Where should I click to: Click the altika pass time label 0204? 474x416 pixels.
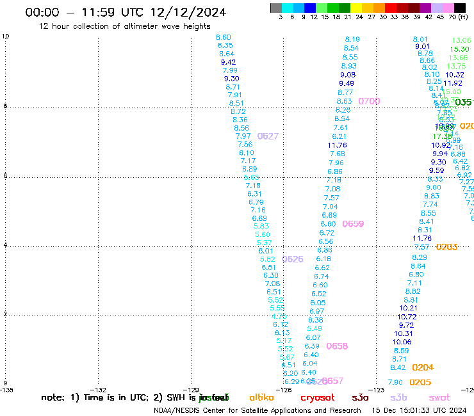click(x=423, y=367)
